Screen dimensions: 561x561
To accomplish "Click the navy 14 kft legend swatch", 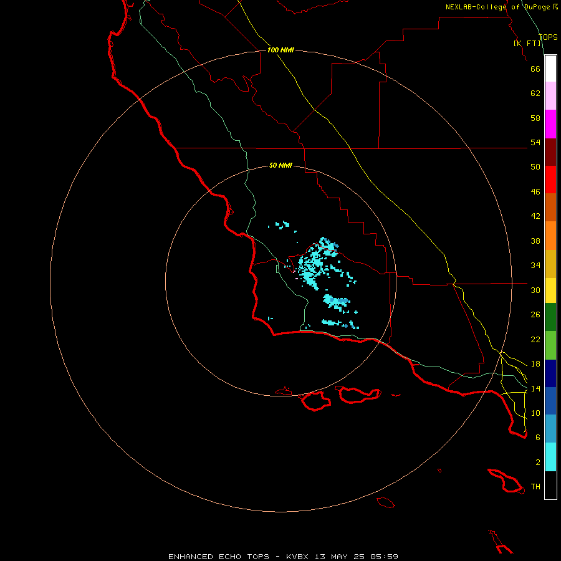I will tap(550, 373).
